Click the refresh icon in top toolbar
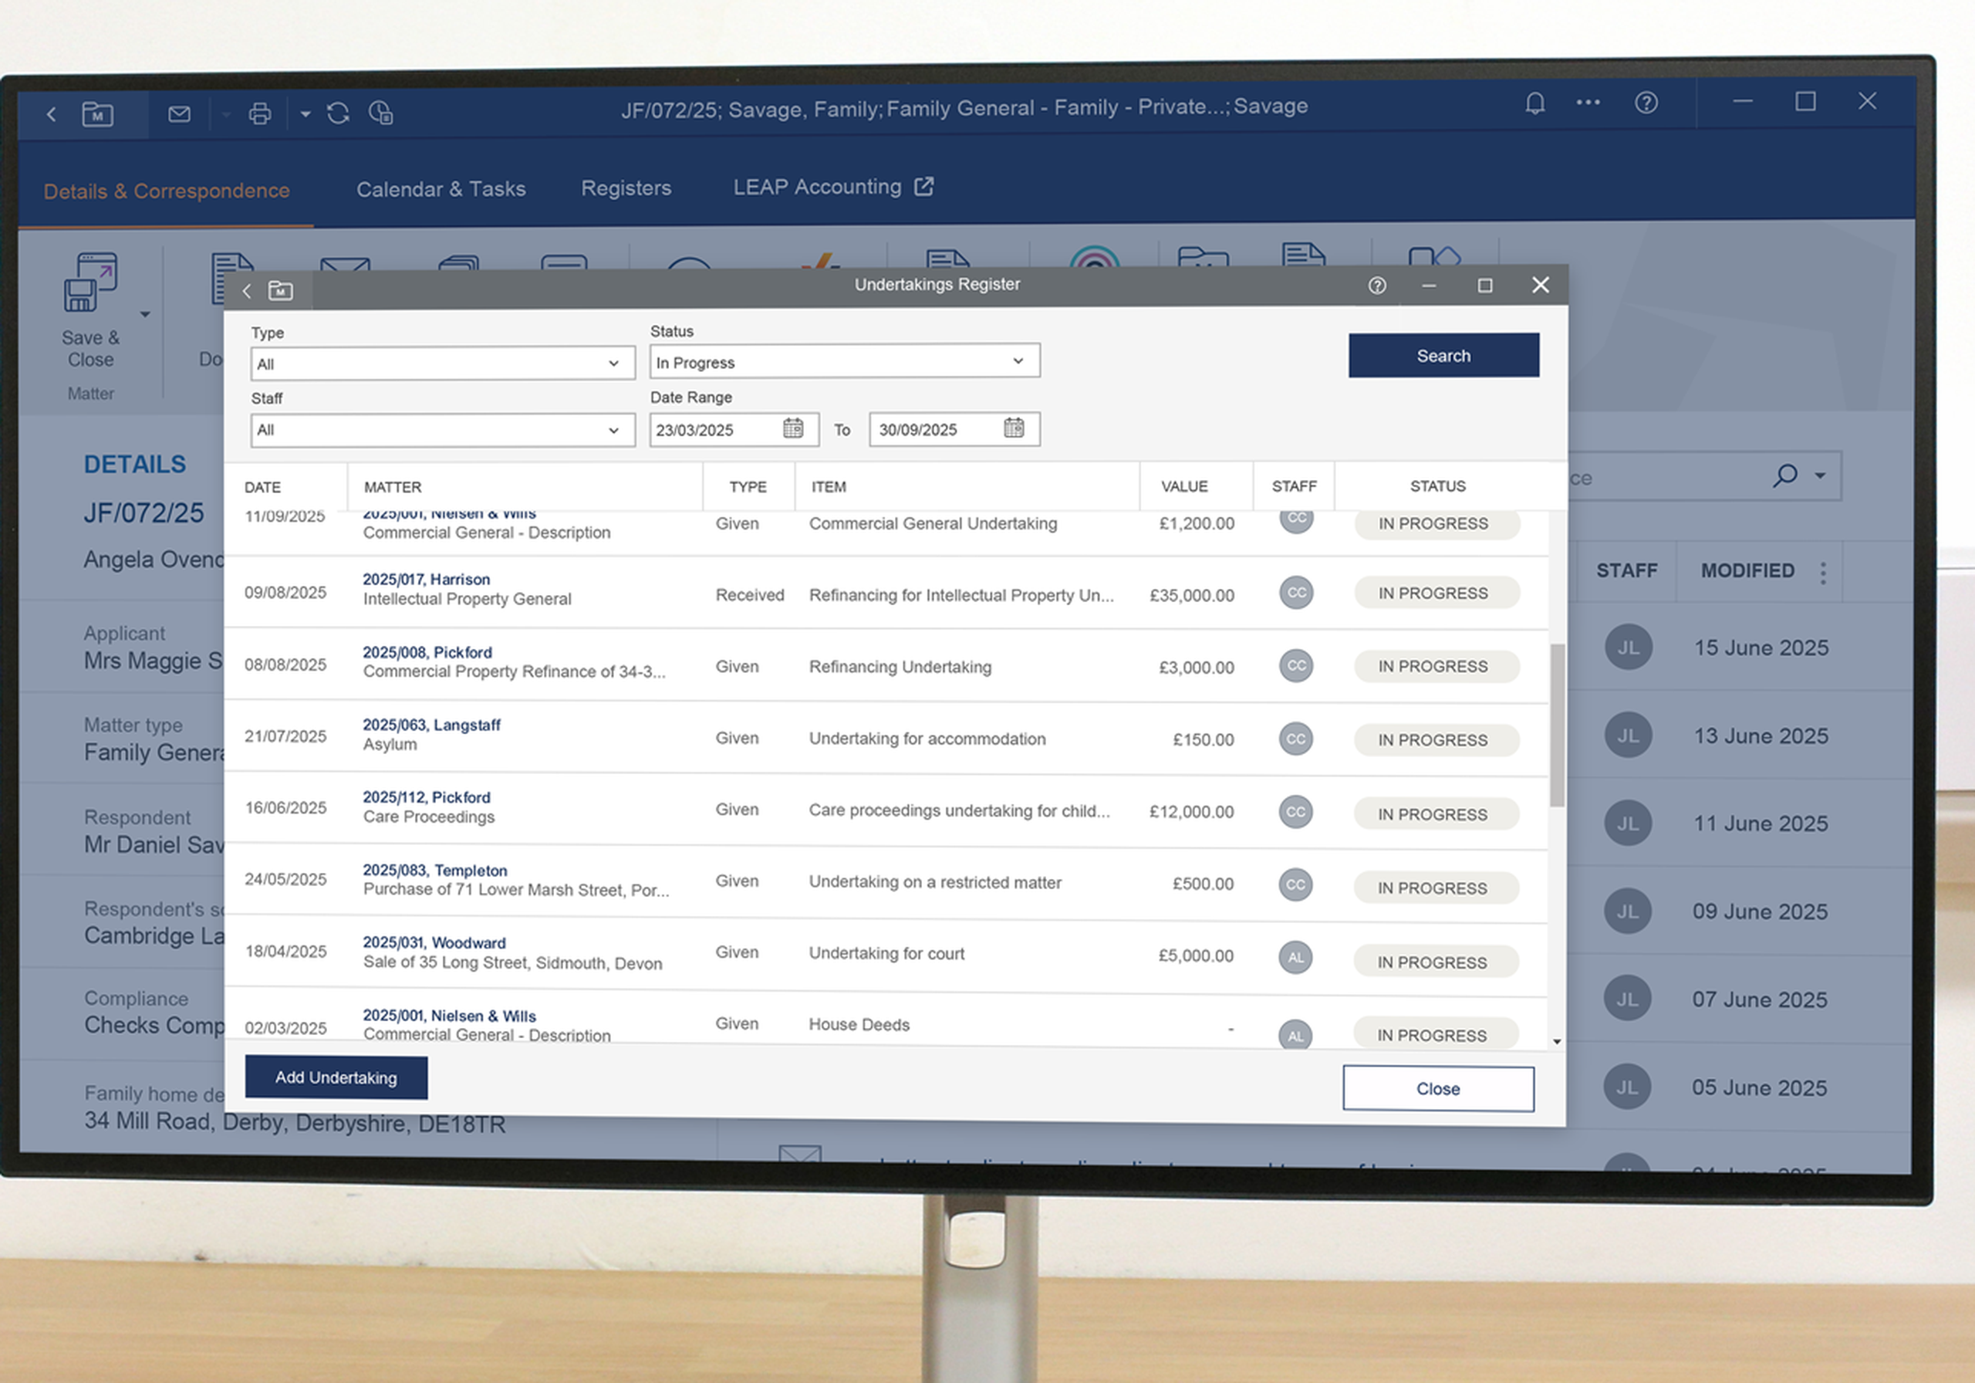The width and height of the screenshot is (1975, 1383). pos(338,113)
